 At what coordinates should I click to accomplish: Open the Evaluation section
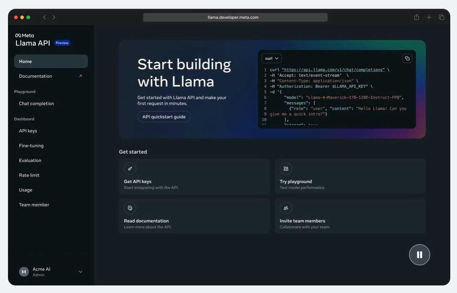coord(51,161)
